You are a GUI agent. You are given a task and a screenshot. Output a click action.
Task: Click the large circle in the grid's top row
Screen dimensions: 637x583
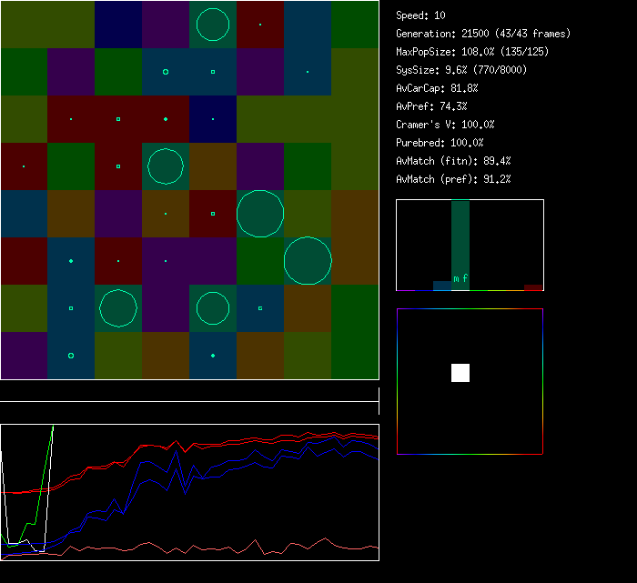213,25
